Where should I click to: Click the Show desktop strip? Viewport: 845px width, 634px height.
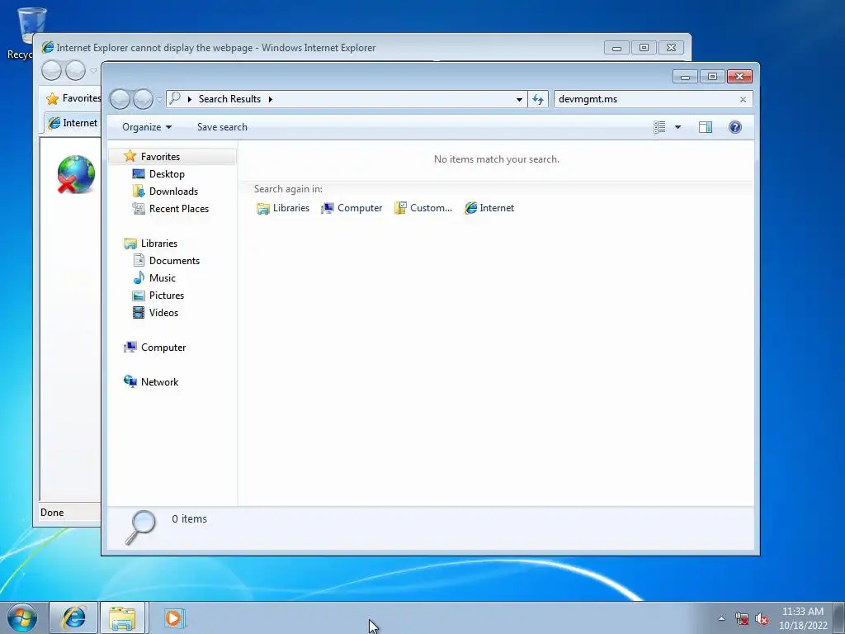pos(839,618)
